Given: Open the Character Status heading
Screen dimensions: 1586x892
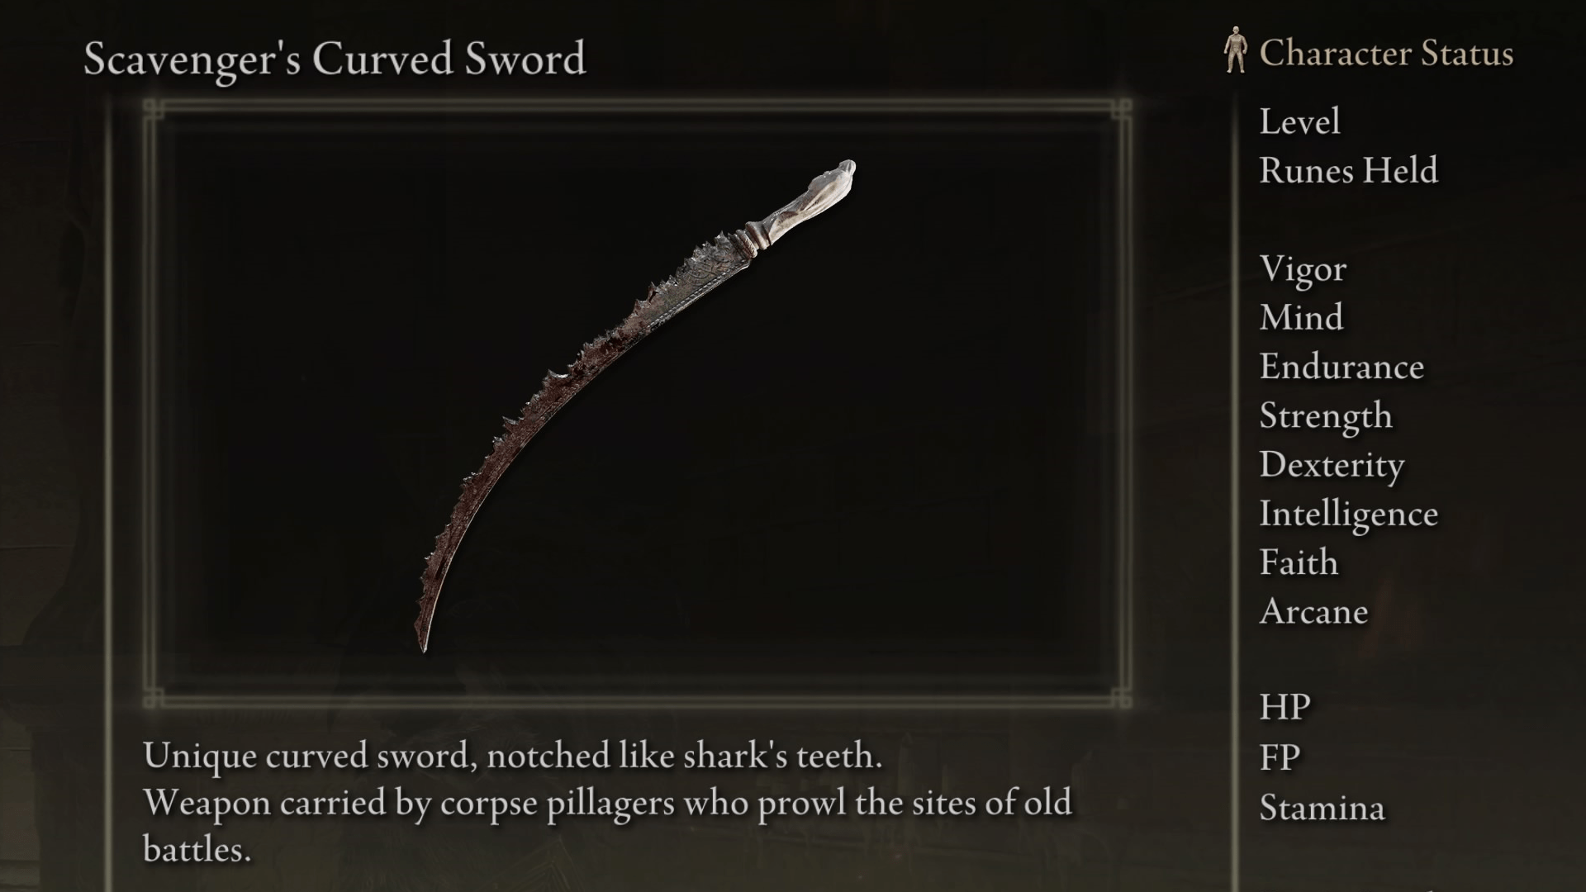Looking at the screenshot, I should click(1386, 54).
